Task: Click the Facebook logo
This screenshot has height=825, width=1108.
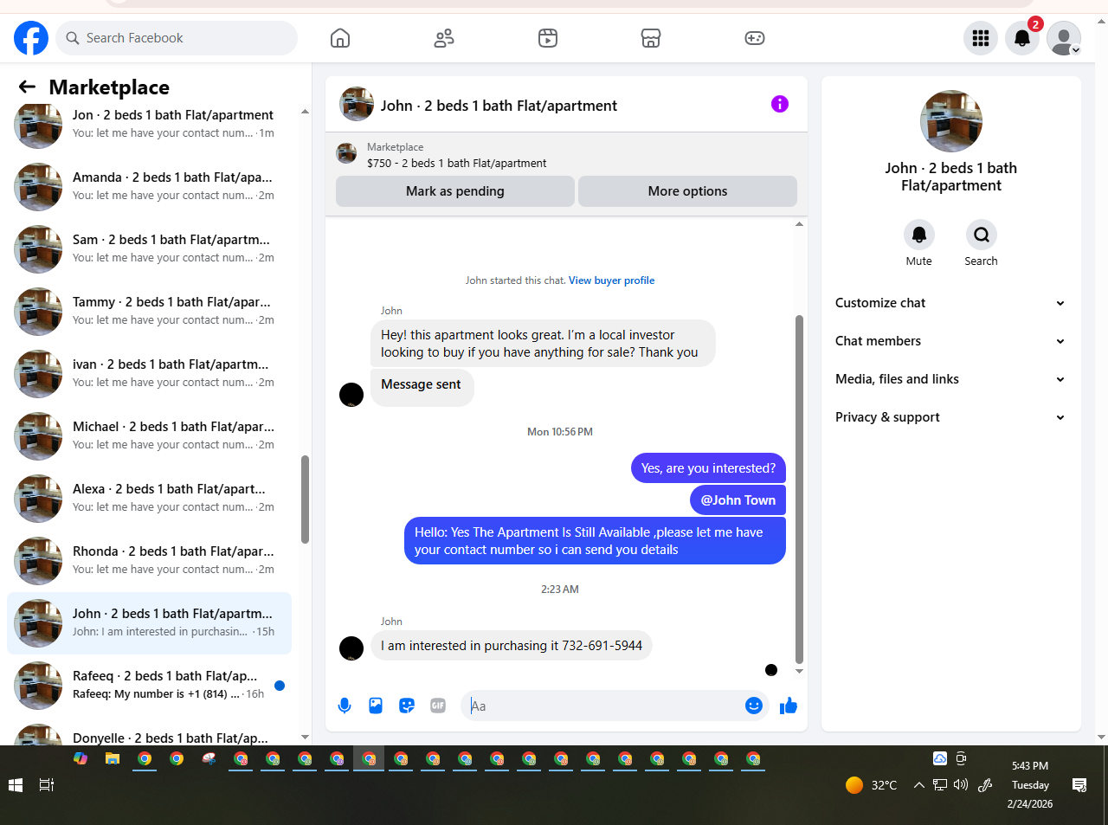Action: pyautogui.click(x=31, y=38)
